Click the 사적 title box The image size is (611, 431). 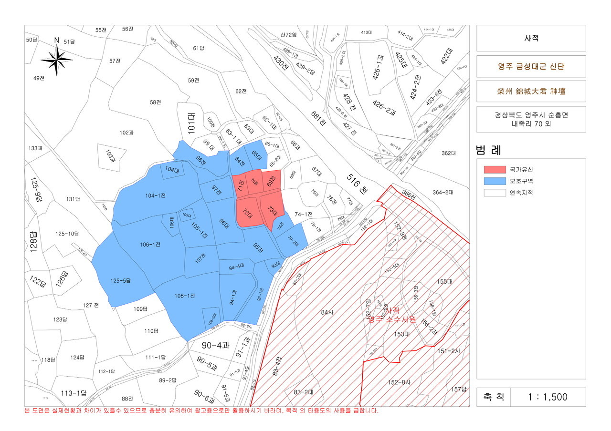531,38
